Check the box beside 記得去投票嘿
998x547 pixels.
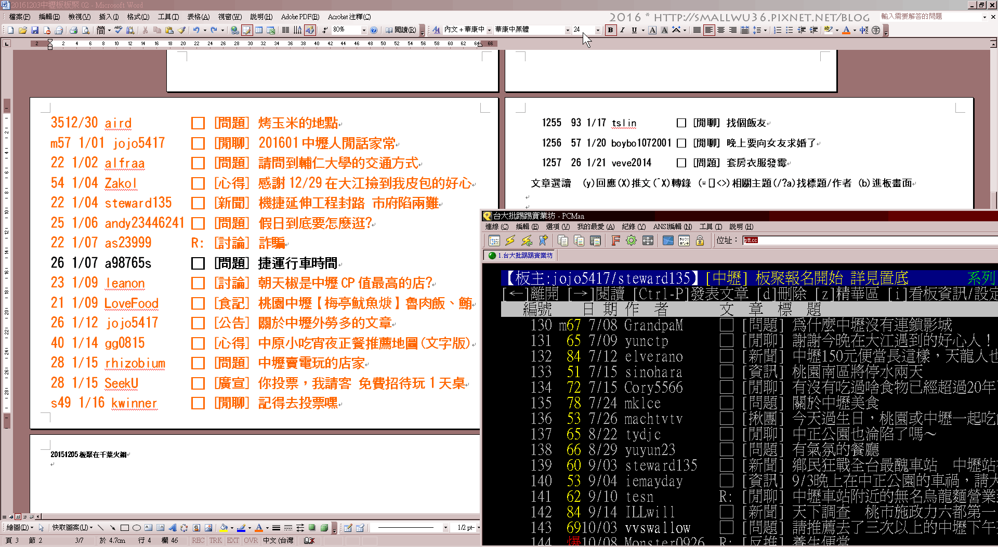click(x=198, y=403)
